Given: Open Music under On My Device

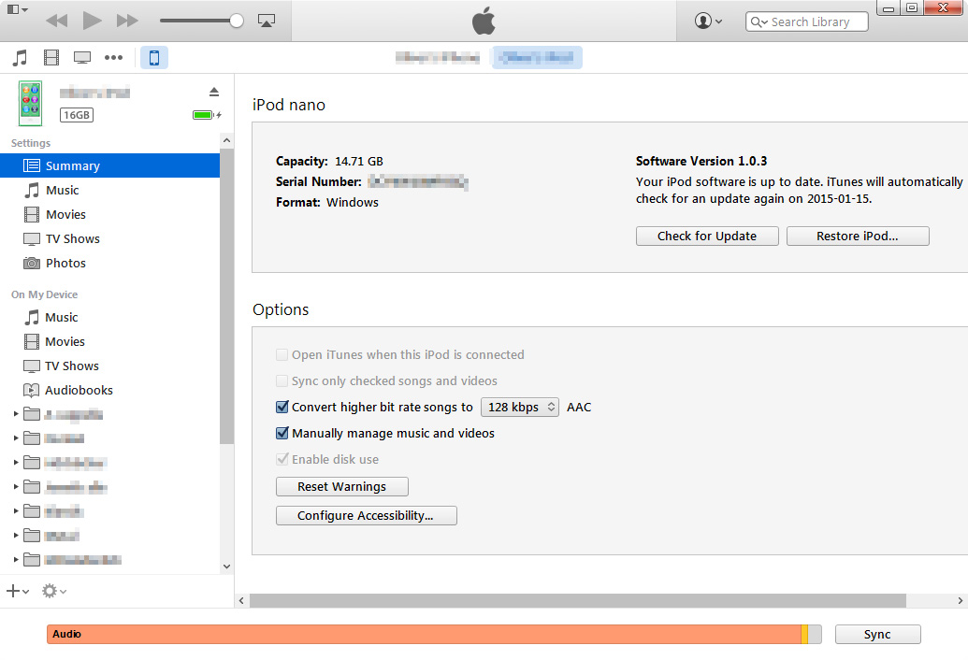Looking at the screenshot, I should [109, 318].
